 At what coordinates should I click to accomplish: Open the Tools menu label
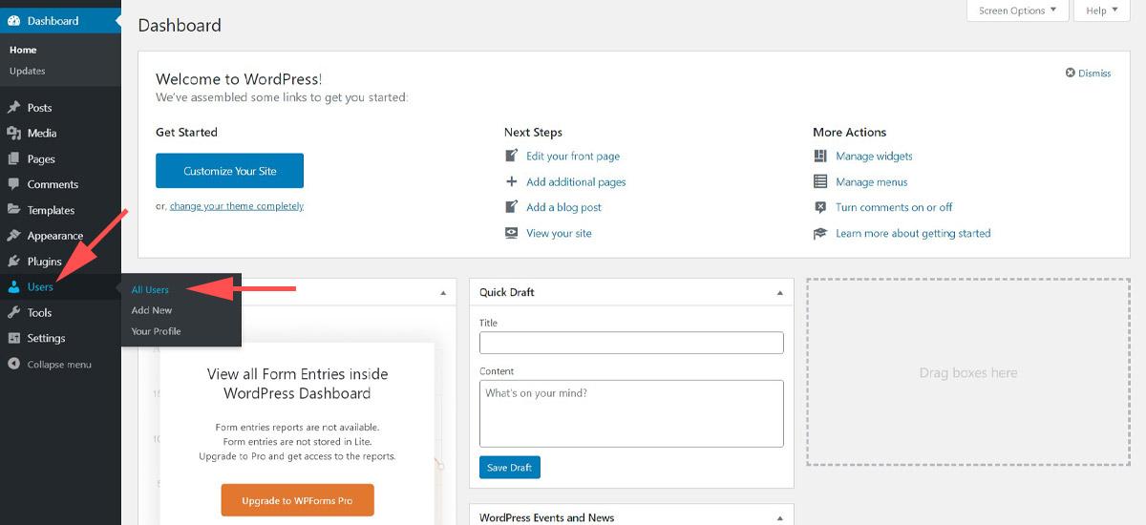pos(39,313)
